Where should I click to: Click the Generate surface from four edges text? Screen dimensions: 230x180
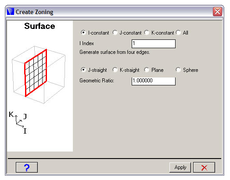(115, 52)
